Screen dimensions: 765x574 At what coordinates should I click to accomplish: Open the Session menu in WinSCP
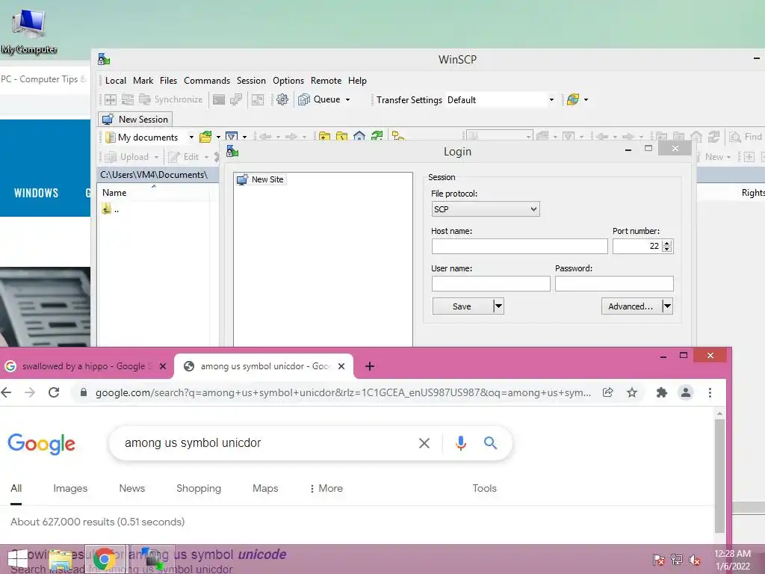pos(251,81)
